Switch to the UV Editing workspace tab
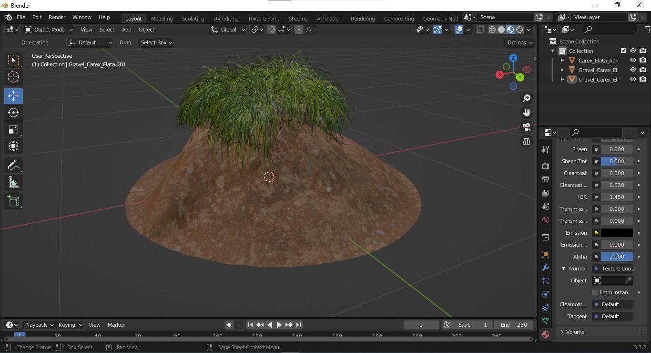 [x=226, y=18]
